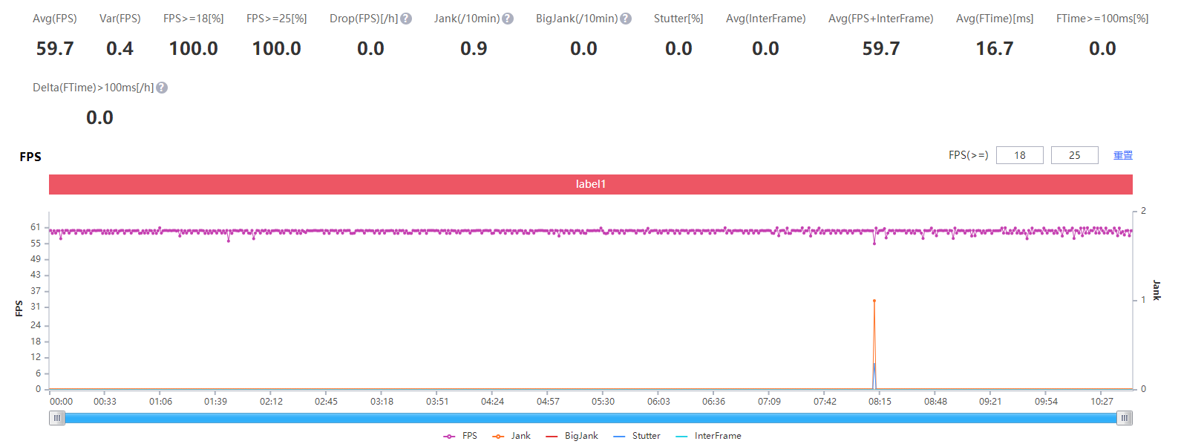Click the Drop(FPS)[/h] metric label
The height and width of the screenshot is (444, 1181).
click(364, 19)
